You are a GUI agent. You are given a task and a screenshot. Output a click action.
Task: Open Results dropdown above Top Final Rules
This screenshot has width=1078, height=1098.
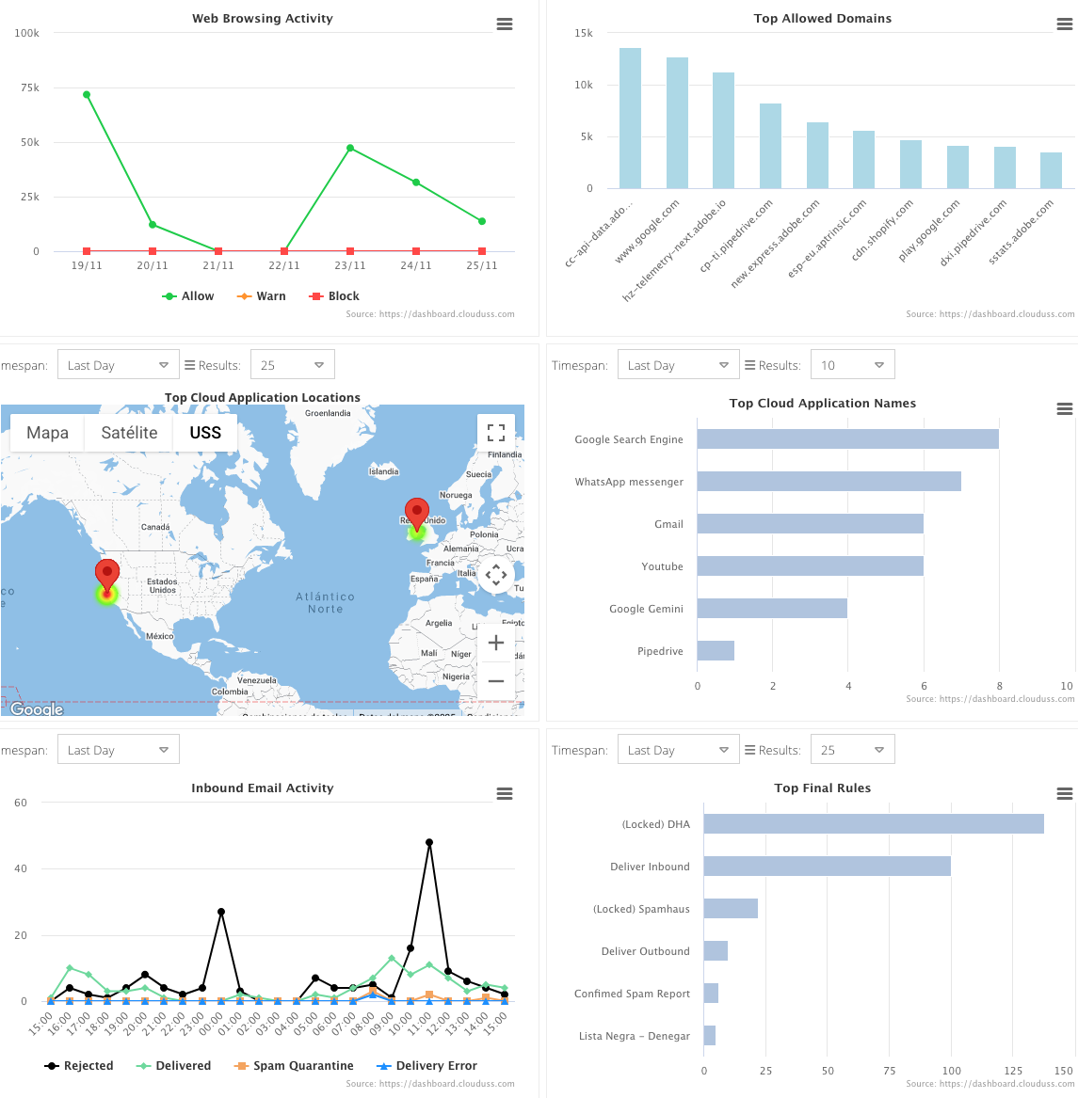[x=852, y=749]
